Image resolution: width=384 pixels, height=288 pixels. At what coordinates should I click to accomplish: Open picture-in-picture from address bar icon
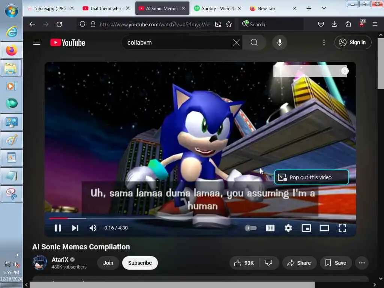pos(218,24)
